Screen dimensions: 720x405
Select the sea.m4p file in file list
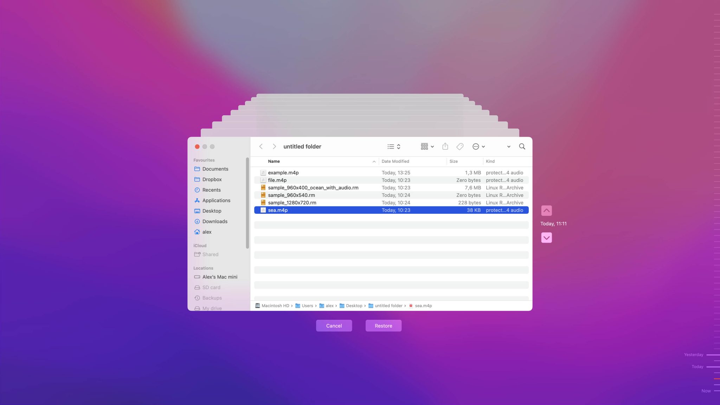point(277,210)
